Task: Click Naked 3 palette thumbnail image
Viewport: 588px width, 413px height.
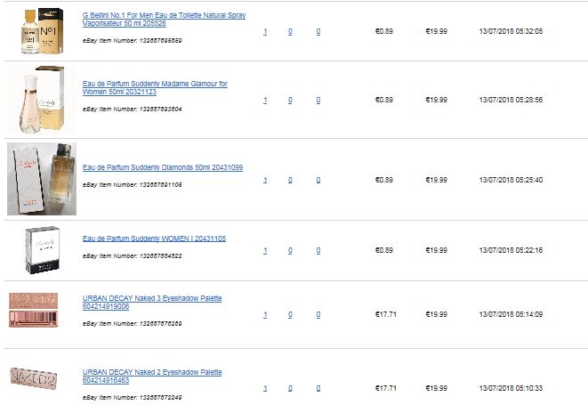Action: [34, 311]
